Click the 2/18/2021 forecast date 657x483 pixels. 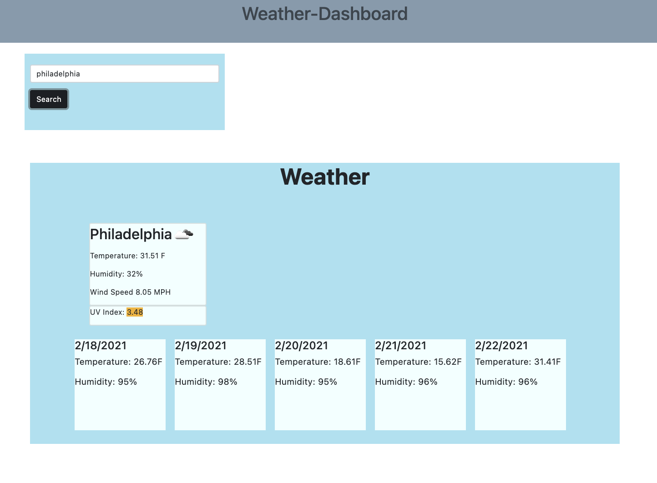coord(101,346)
